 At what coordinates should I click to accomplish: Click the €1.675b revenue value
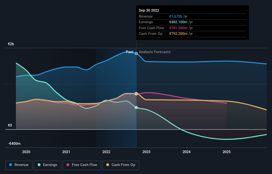[x=176, y=16]
